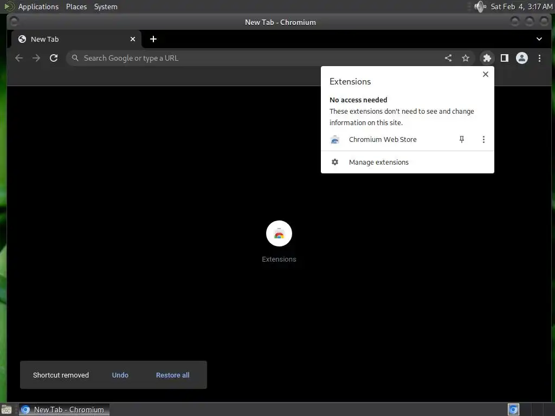Click the volume speaker icon in panel
This screenshot has width=555, height=416.
point(480,6)
